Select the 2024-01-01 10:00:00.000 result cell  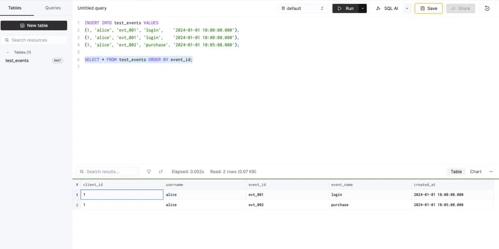[x=453, y=195]
